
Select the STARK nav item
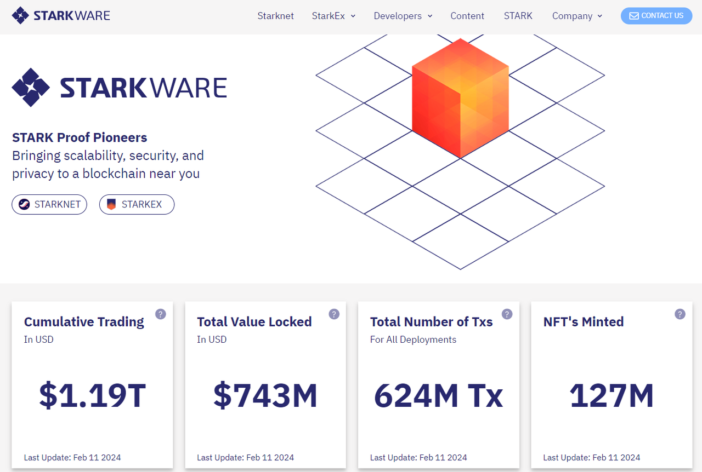[x=518, y=16]
